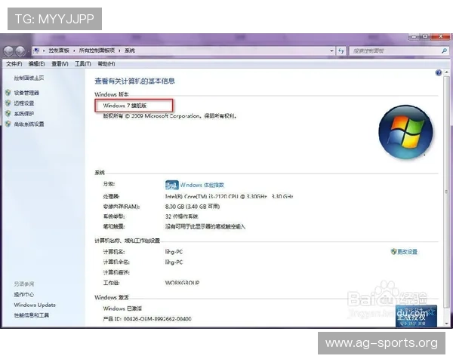The width and height of the screenshot is (453, 362).
Task: Click the 控制面板 breadcrumb segment
Action: coord(59,51)
